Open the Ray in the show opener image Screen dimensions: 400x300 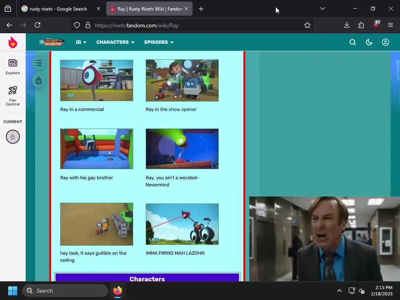tap(182, 80)
